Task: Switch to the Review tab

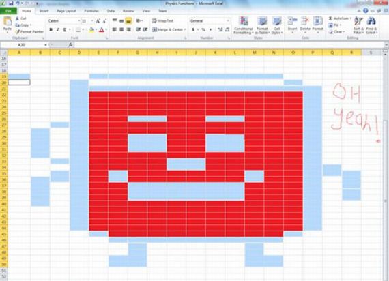Action: pyautogui.click(x=128, y=11)
